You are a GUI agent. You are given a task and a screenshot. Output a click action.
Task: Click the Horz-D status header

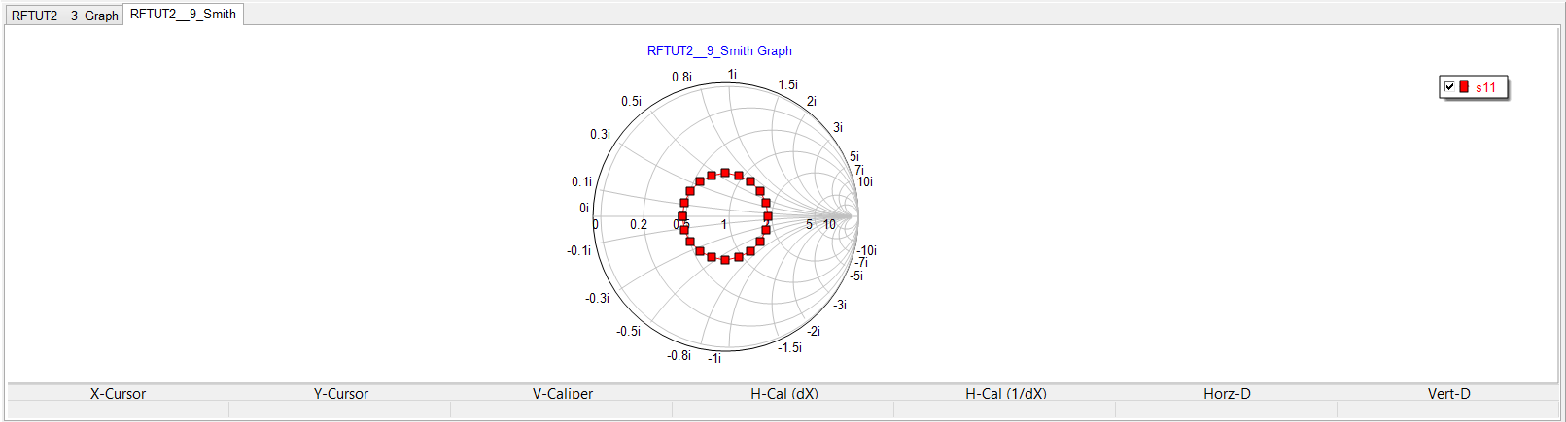[x=1227, y=393]
